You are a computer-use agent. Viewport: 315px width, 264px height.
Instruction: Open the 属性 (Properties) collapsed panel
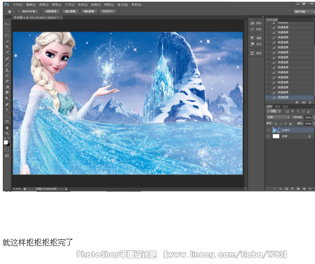click(x=256, y=53)
